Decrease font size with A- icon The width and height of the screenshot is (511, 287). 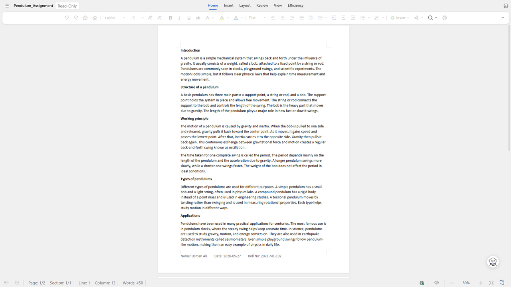click(159, 18)
